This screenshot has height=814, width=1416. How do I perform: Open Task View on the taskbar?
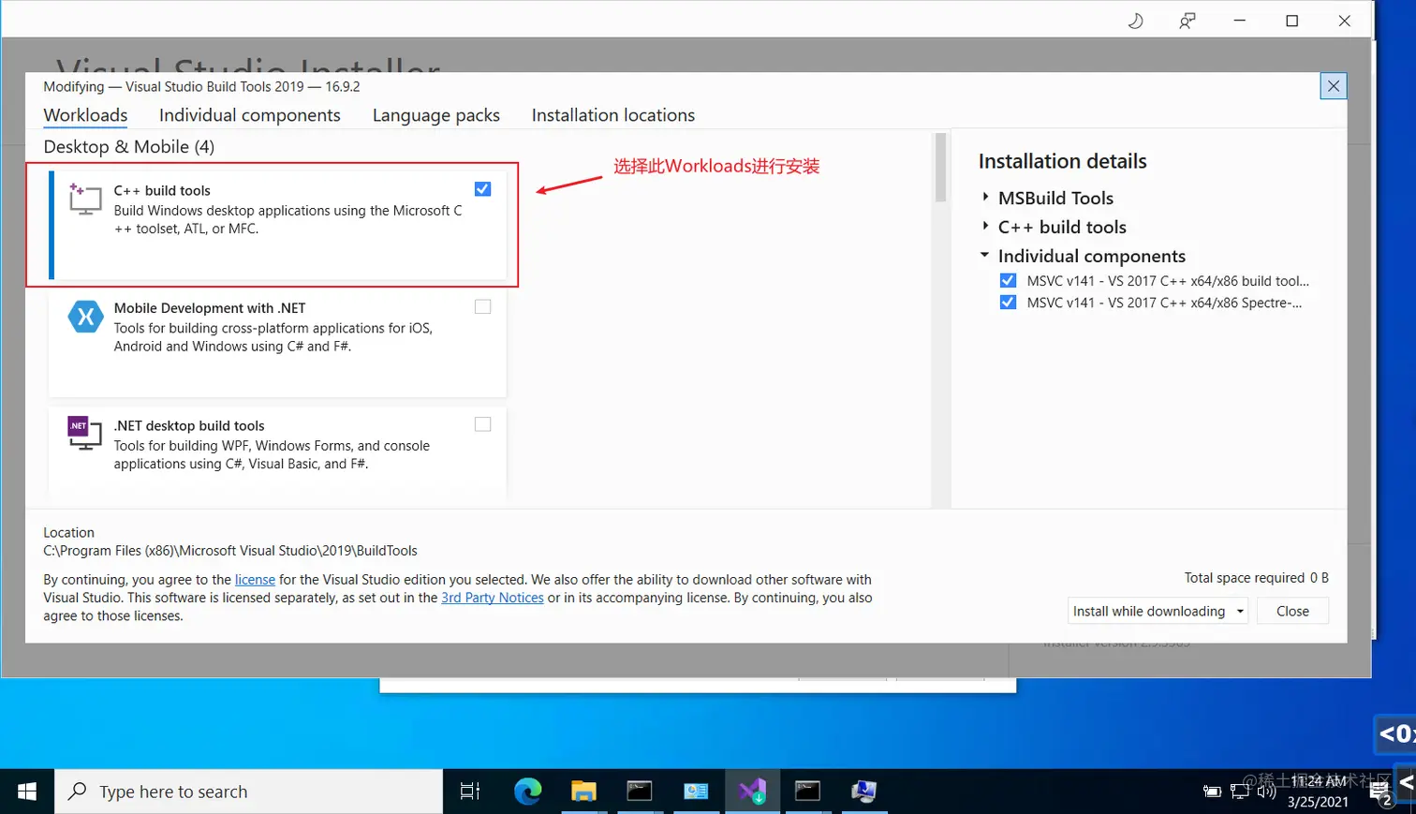(x=470, y=792)
